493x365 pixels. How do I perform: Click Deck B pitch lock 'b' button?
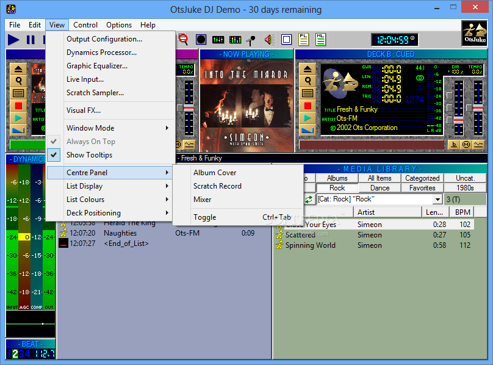pos(454,145)
